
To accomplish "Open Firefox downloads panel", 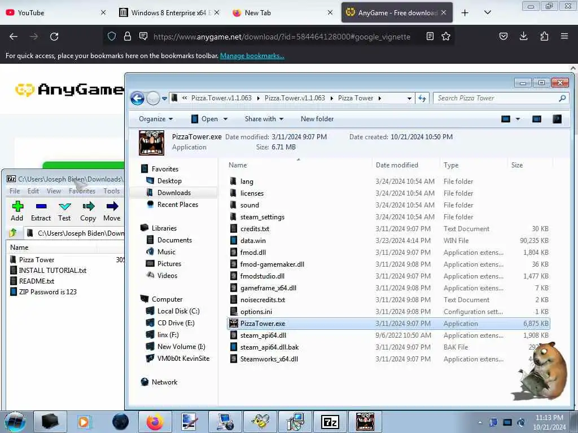I will click(x=523, y=36).
